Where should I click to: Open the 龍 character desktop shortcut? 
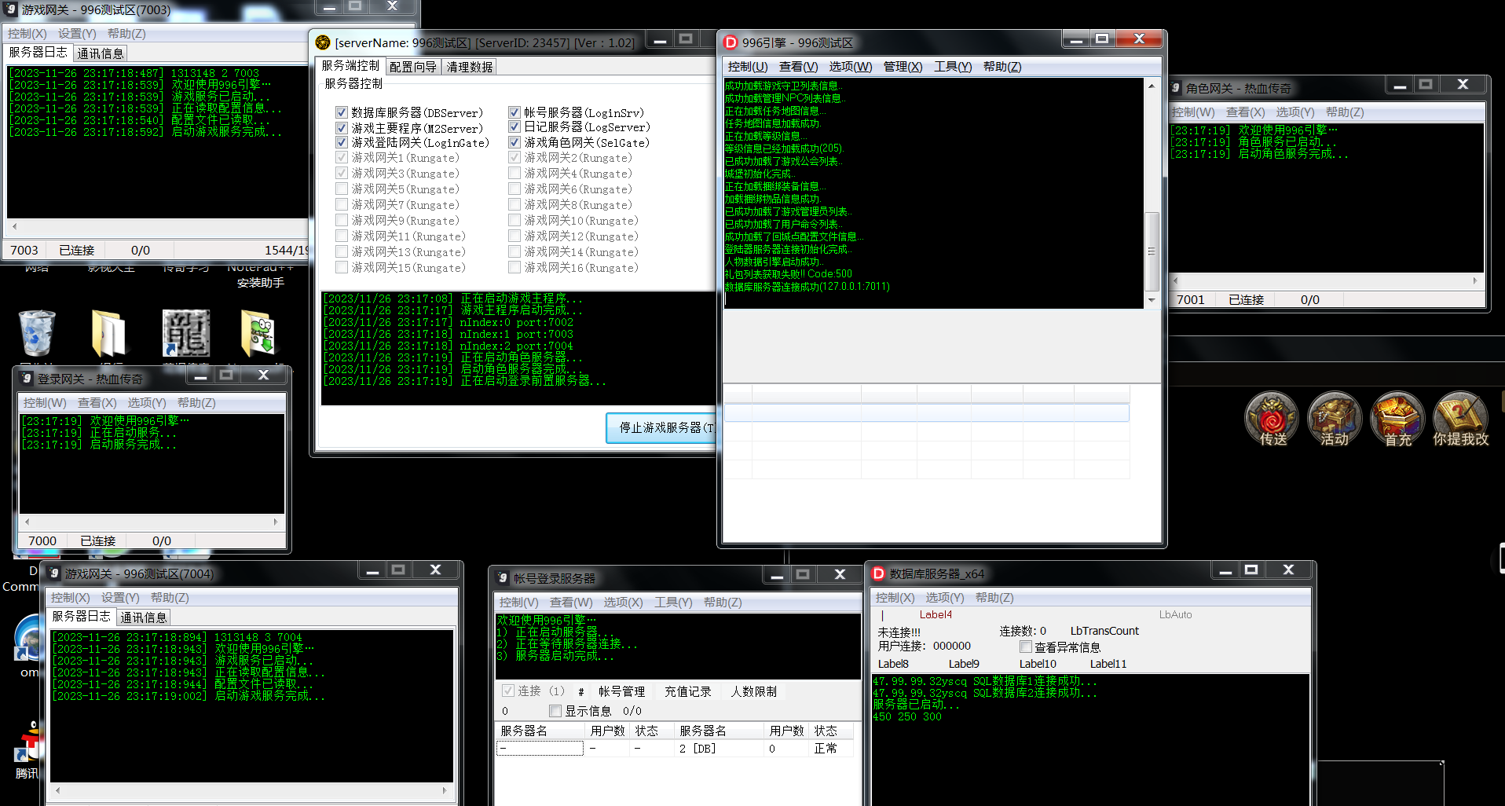186,332
